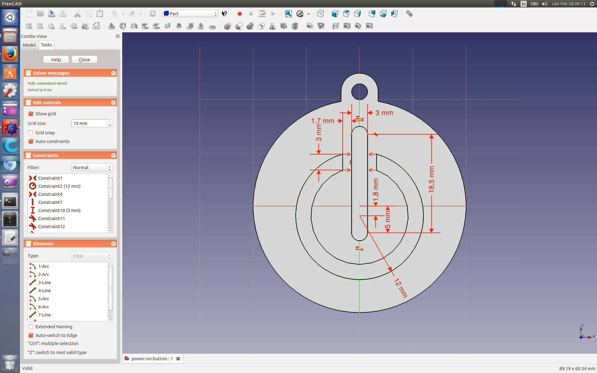The image size is (597, 373).
Task: Launch Firefox from the dock
Action: point(10,54)
